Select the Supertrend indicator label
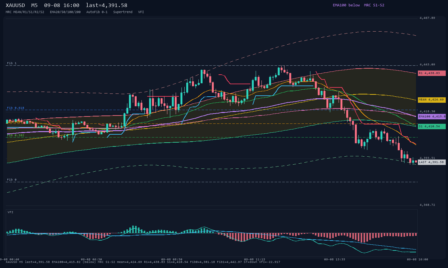Viewport: 448px width, 268px height. coord(123,12)
